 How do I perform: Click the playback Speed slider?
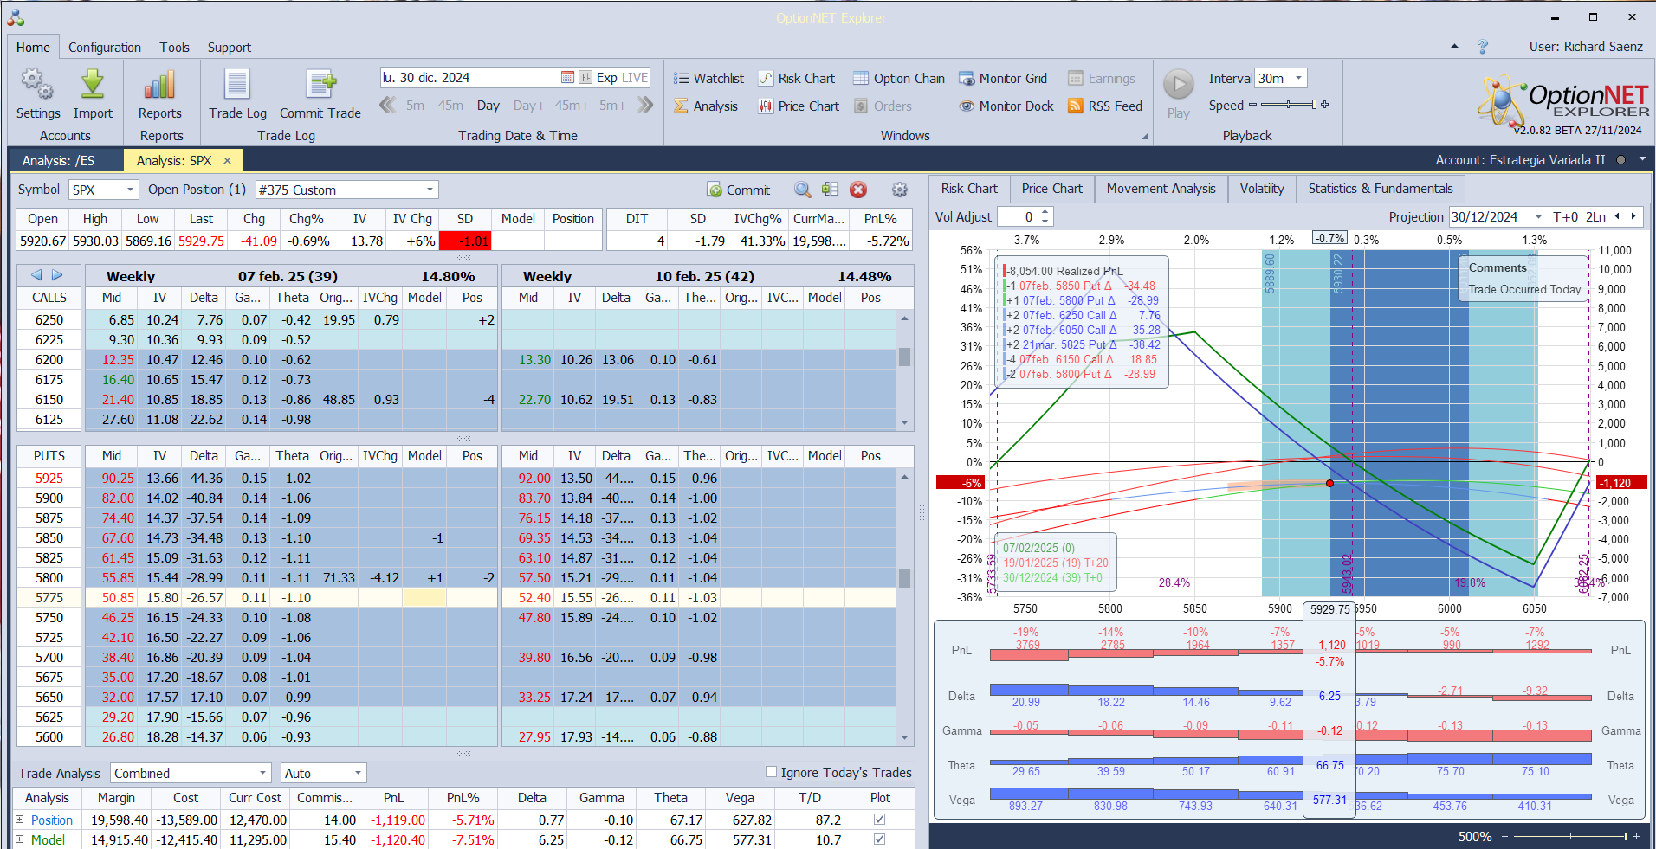[x=1289, y=105]
